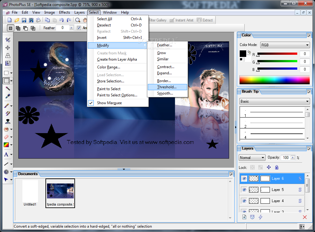315x232 pixels.
Task: Expand the Layers panel options arrow
Action: pos(309,149)
